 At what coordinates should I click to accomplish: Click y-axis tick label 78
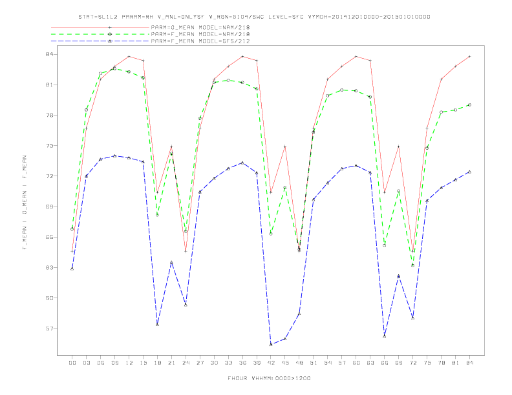point(50,115)
